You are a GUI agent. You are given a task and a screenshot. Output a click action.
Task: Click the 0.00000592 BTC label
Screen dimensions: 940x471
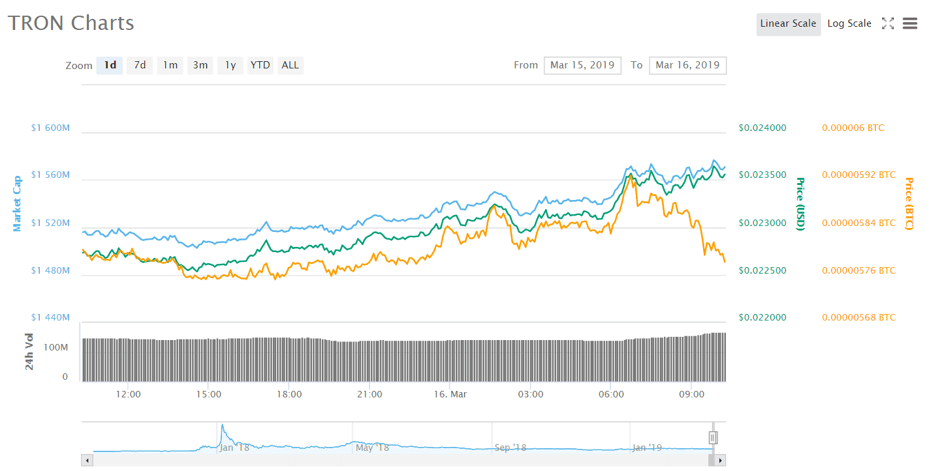(x=859, y=175)
